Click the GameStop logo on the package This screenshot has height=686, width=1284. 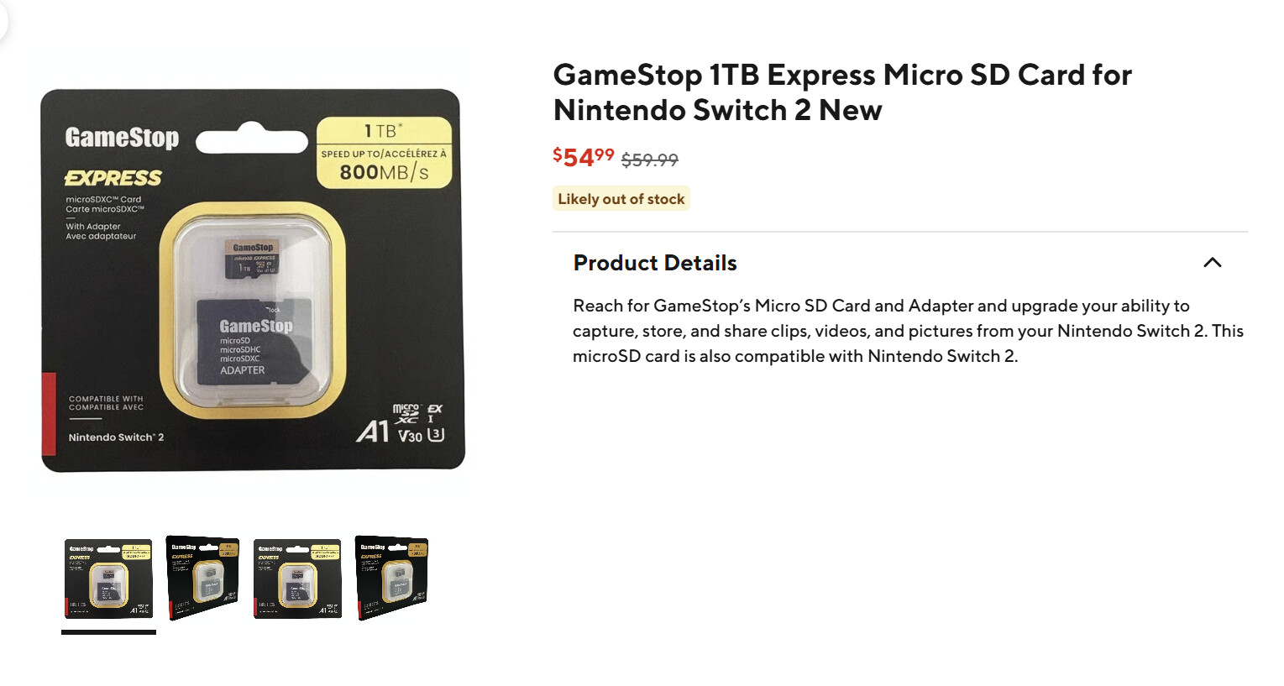tap(122, 137)
